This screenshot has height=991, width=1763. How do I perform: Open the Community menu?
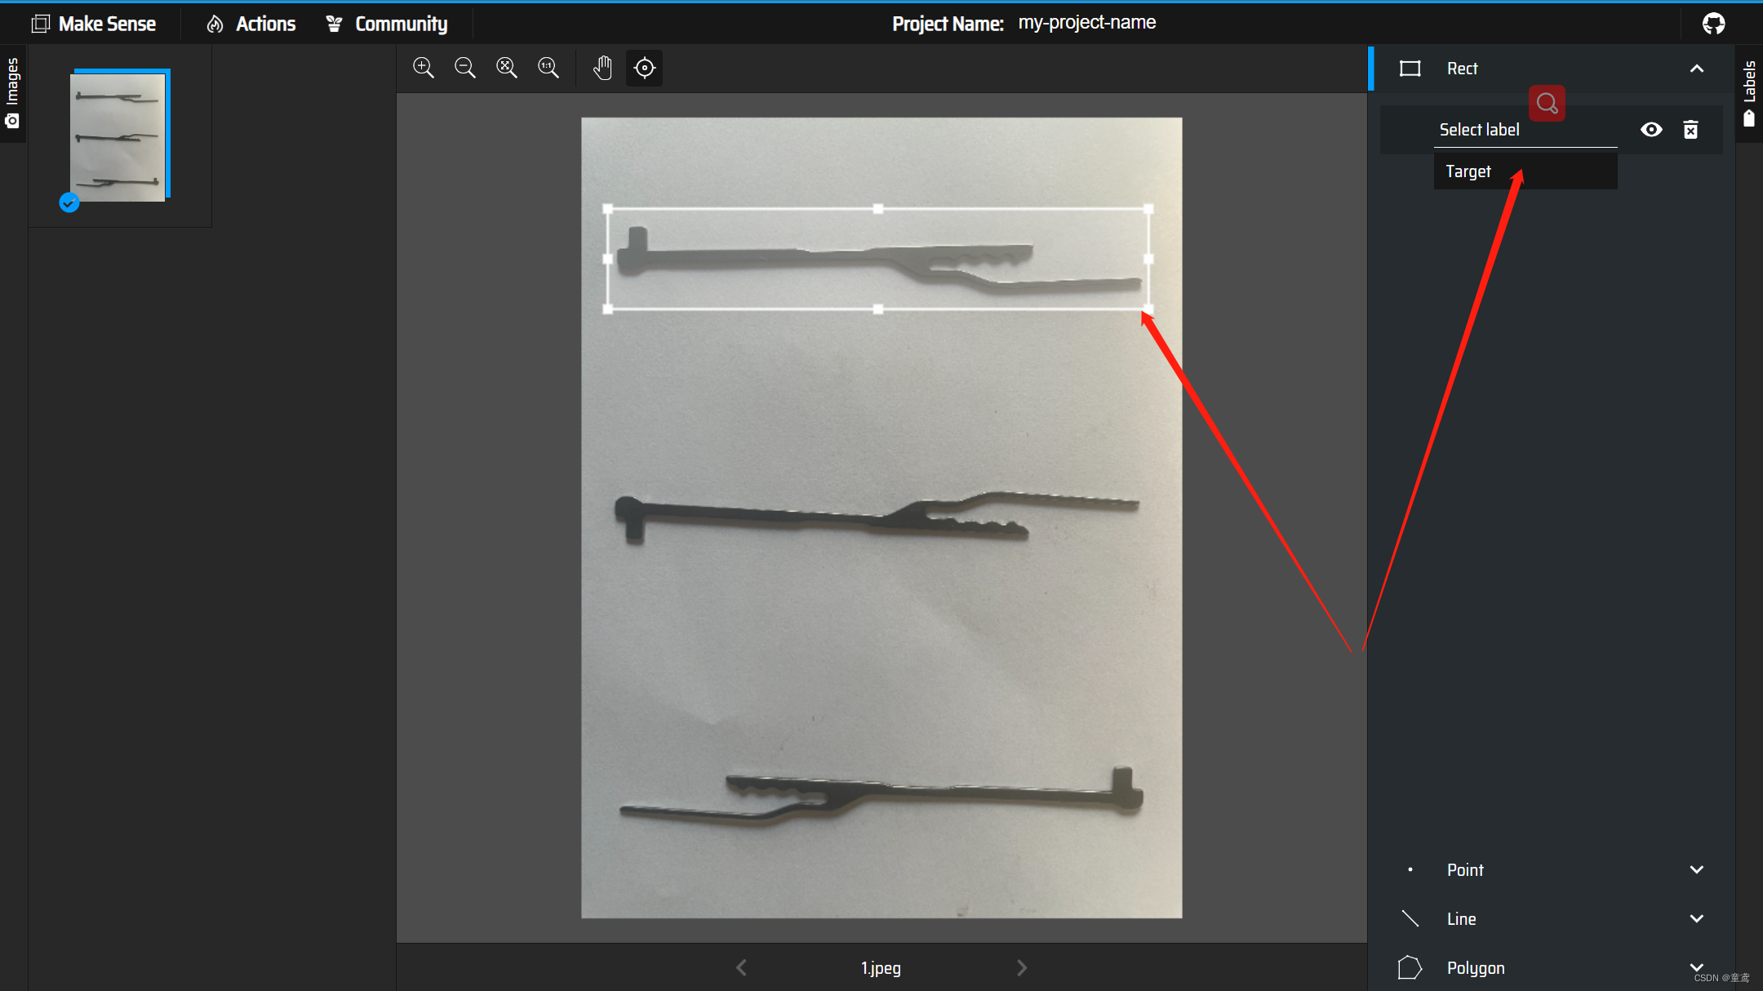click(x=387, y=24)
